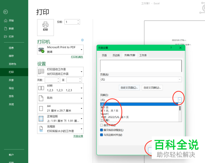Click the 自定义页眉 button
This screenshot has width=205, height=163.
pos(129,88)
